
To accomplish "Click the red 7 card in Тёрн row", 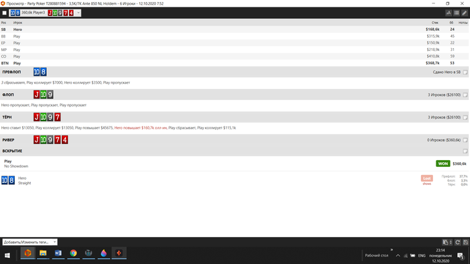I will click(58, 117).
